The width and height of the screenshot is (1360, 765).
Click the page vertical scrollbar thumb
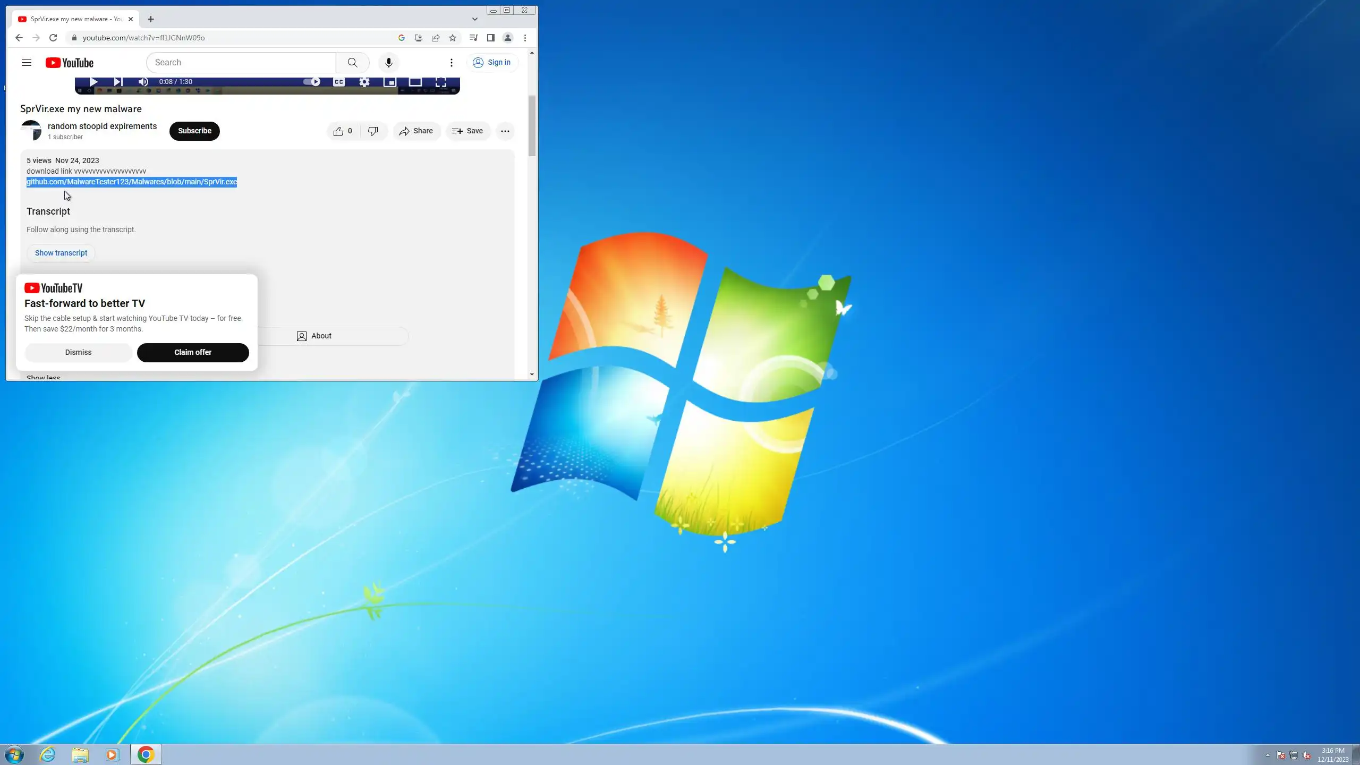[x=532, y=126]
